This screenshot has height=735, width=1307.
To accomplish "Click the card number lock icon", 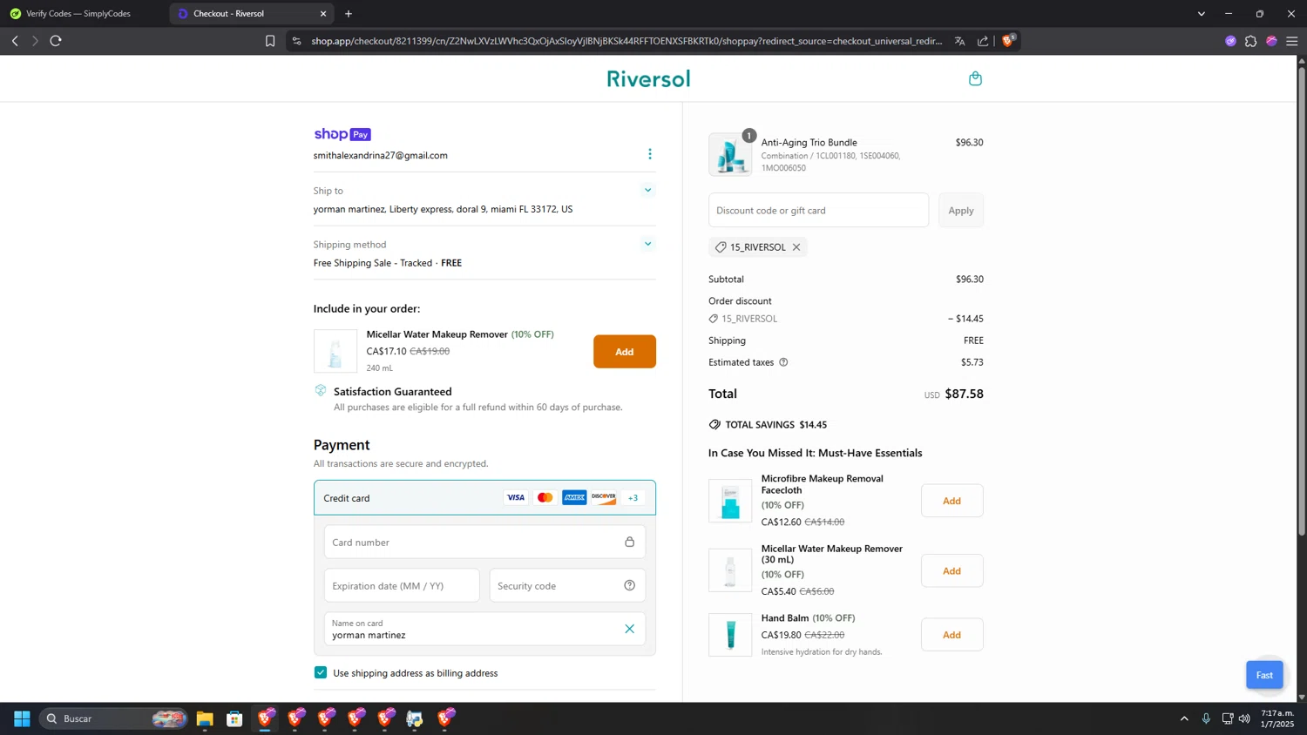I will (x=629, y=542).
